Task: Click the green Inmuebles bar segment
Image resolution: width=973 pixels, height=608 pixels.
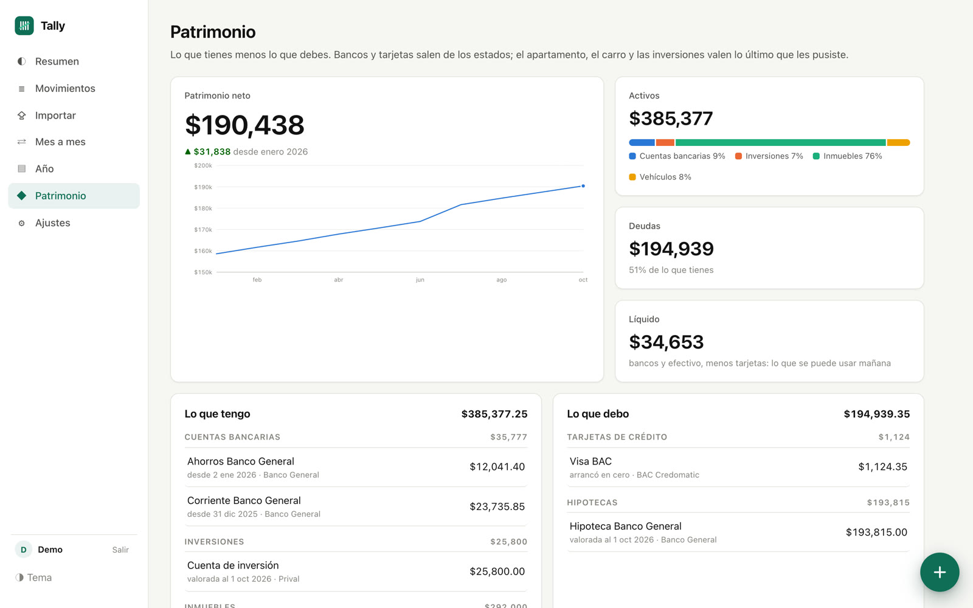Action: click(781, 142)
